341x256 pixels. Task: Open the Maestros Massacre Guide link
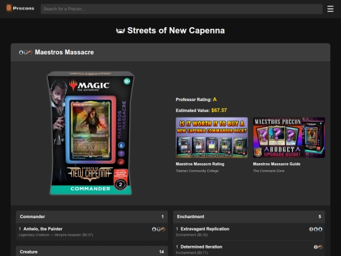tap(277, 164)
